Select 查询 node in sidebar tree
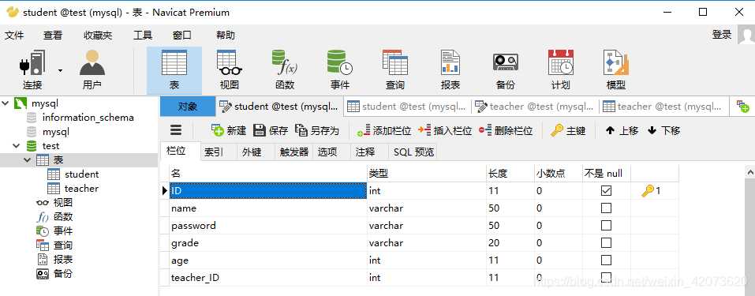Viewport: 755px width, 296px height. click(63, 245)
